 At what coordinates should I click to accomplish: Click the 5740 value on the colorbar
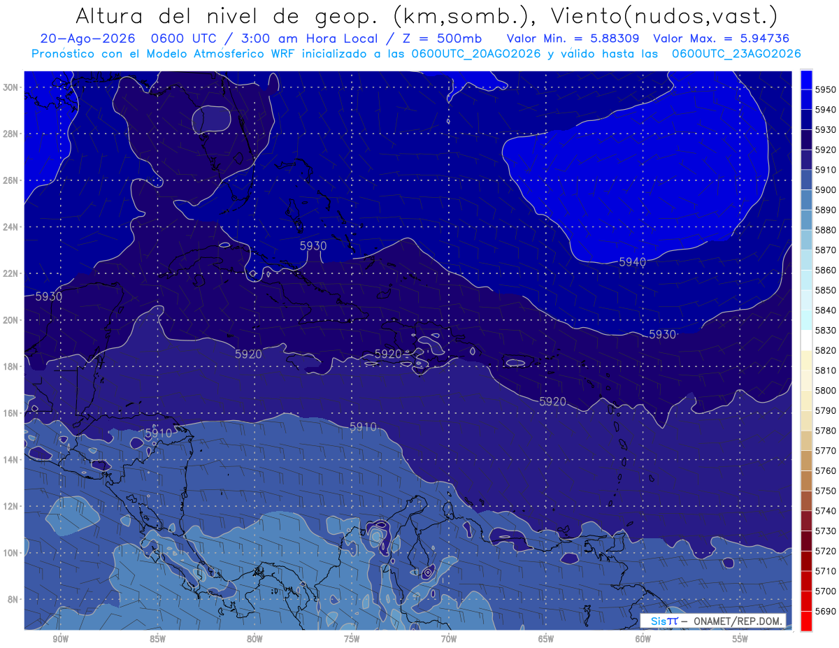coord(826,511)
